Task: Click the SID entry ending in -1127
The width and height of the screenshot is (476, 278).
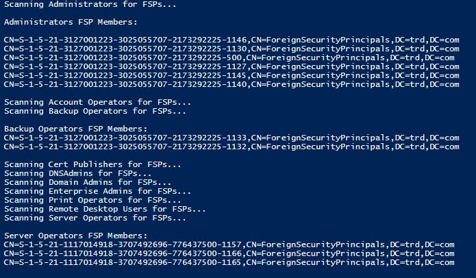Action: click(x=231, y=66)
